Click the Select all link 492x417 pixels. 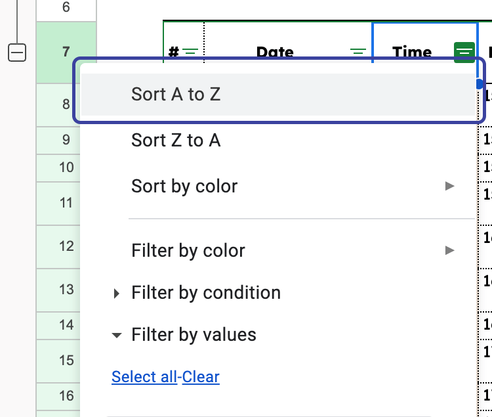pyautogui.click(x=144, y=377)
